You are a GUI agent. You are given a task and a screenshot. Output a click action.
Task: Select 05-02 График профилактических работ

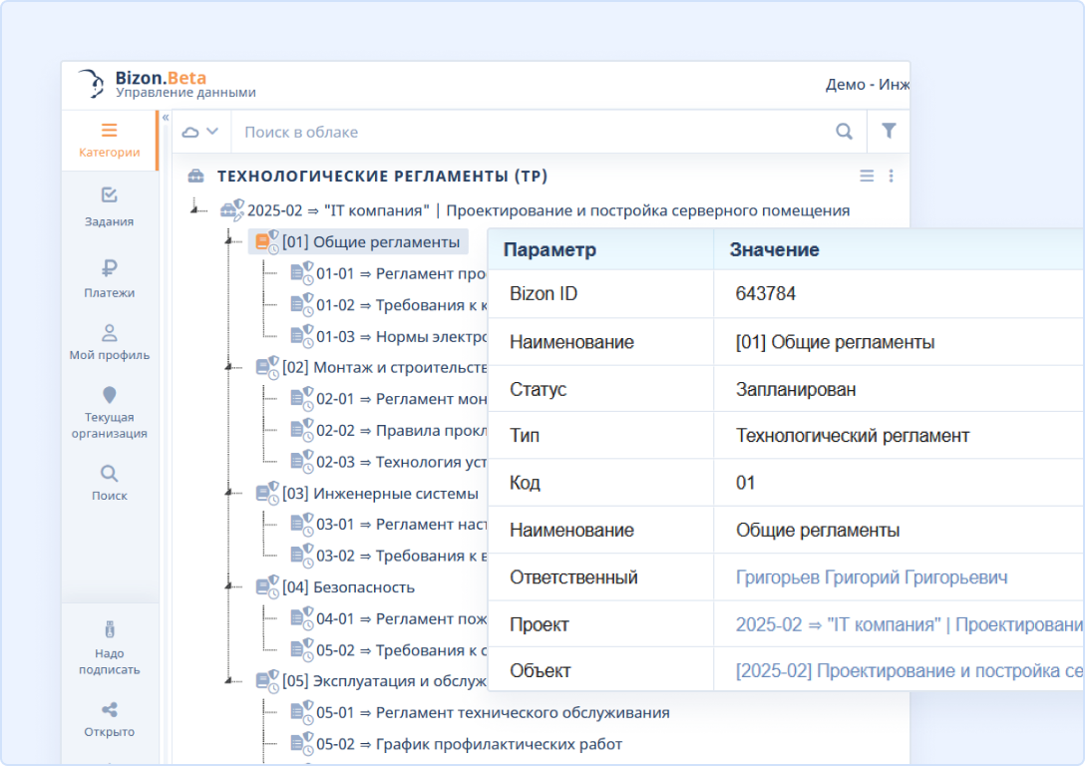coord(469,744)
